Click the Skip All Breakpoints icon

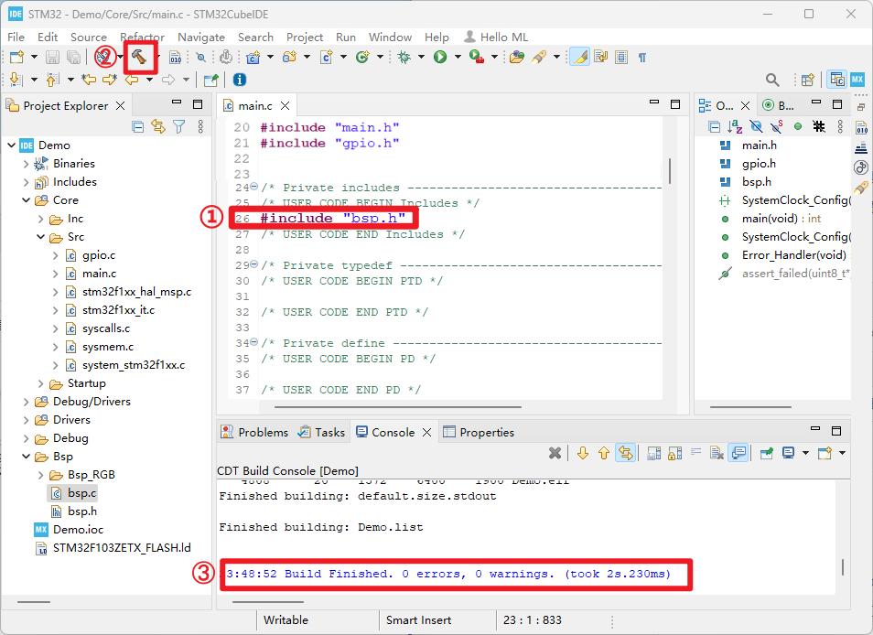coord(201,58)
